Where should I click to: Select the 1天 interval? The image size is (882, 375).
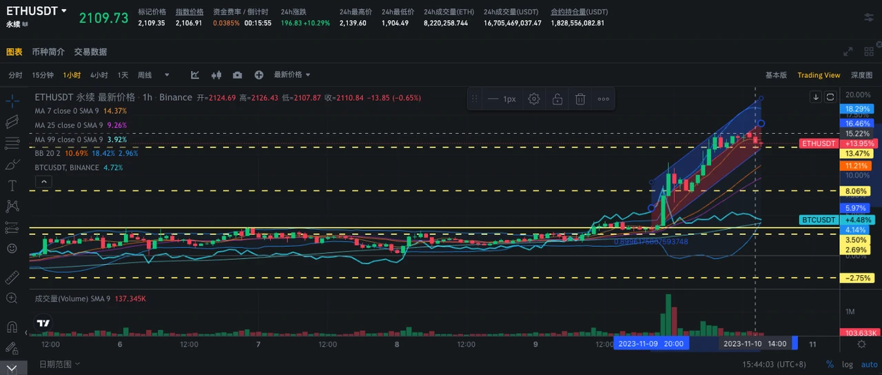pyautogui.click(x=123, y=75)
